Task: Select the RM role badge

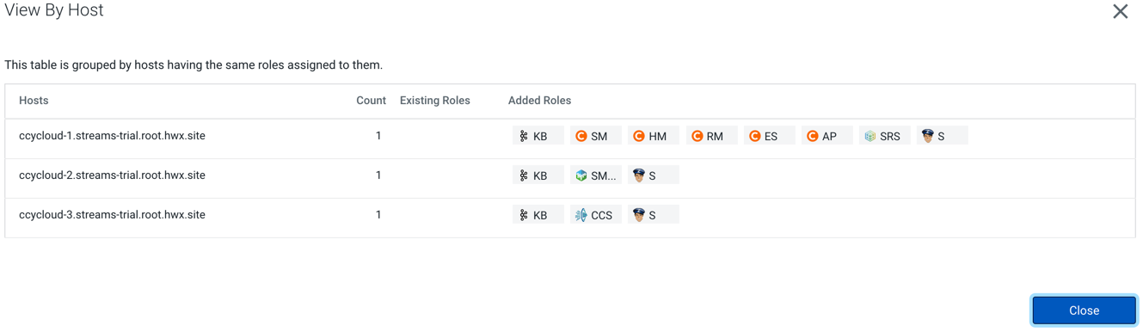Action: point(712,136)
